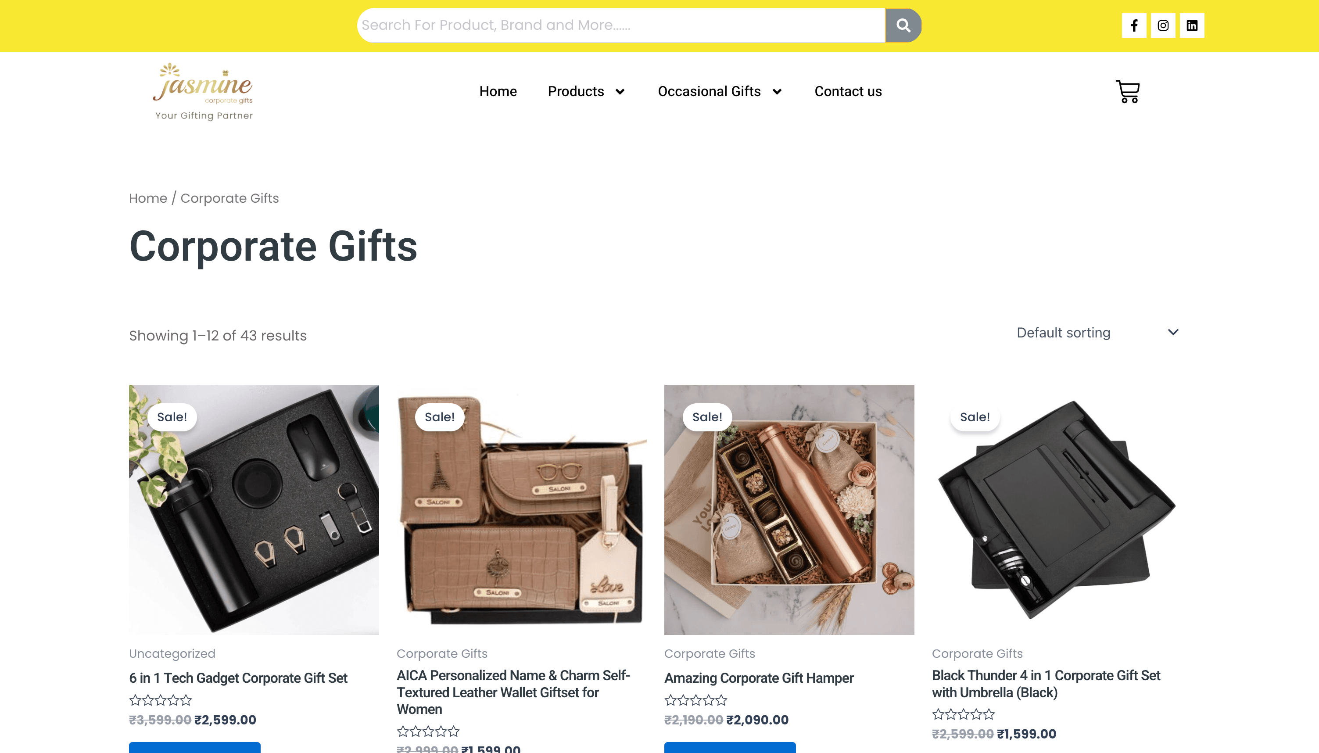This screenshot has height=753, width=1319.
Task: Click the Corporate Gifts category above Black Thunder
Action: (977, 653)
